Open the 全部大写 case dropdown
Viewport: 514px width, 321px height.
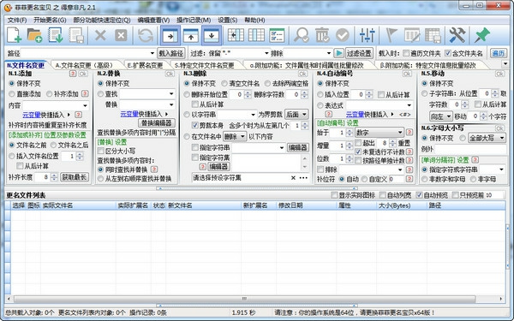pos(487,138)
